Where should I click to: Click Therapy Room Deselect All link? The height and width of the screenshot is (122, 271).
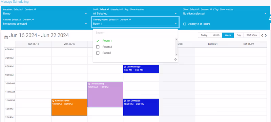click(x=125, y=20)
